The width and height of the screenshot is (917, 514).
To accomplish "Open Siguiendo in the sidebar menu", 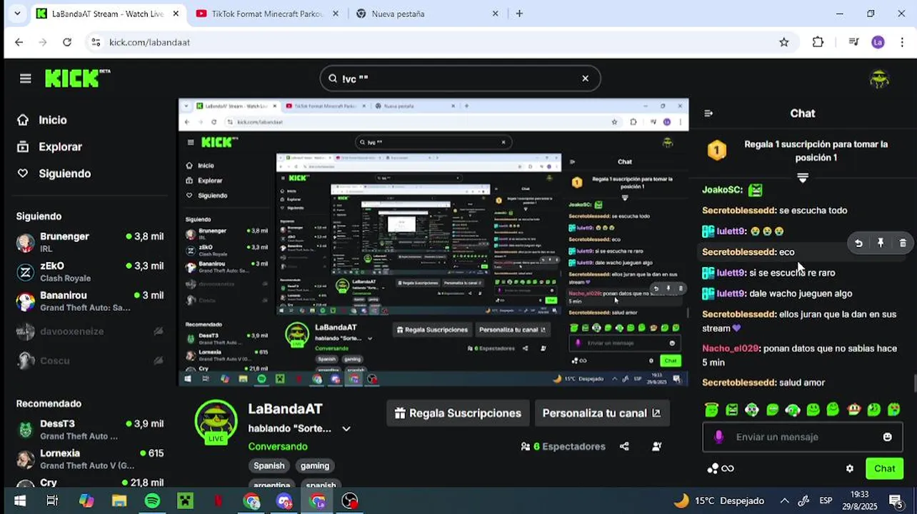I will point(64,173).
